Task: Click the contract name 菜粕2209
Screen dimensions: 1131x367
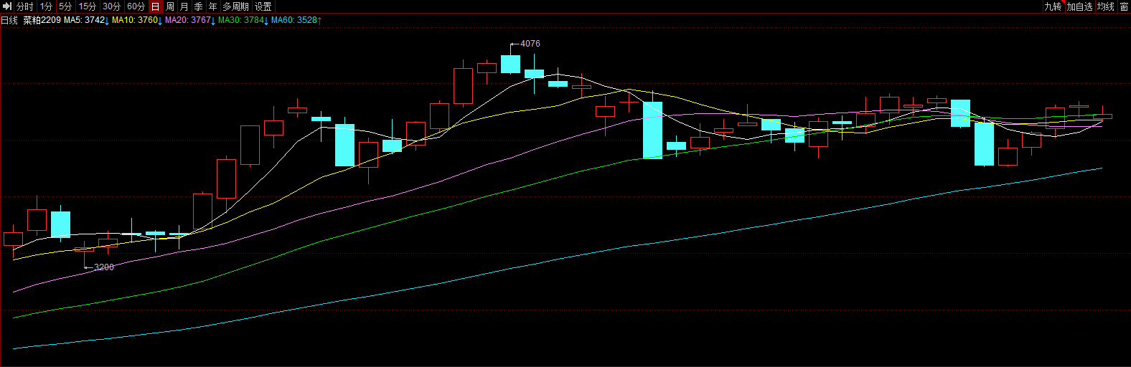Action: [x=42, y=20]
